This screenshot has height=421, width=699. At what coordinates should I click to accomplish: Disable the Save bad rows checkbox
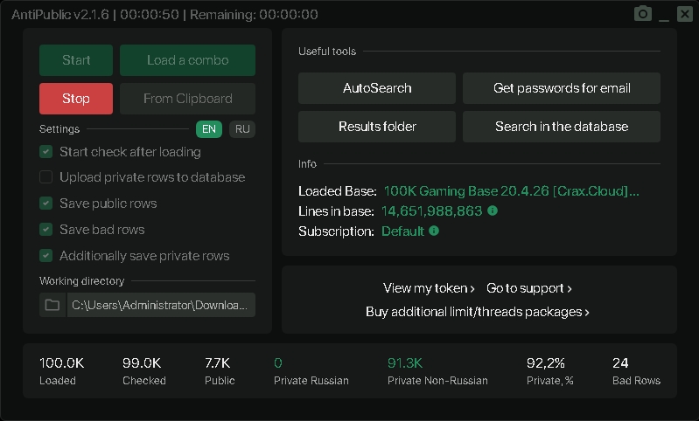coord(46,230)
